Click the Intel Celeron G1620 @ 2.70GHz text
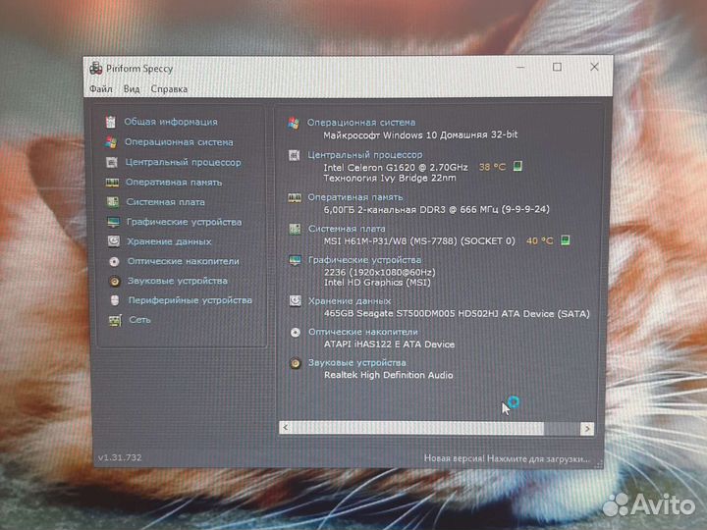The height and width of the screenshot is (530, 707). 396,167
